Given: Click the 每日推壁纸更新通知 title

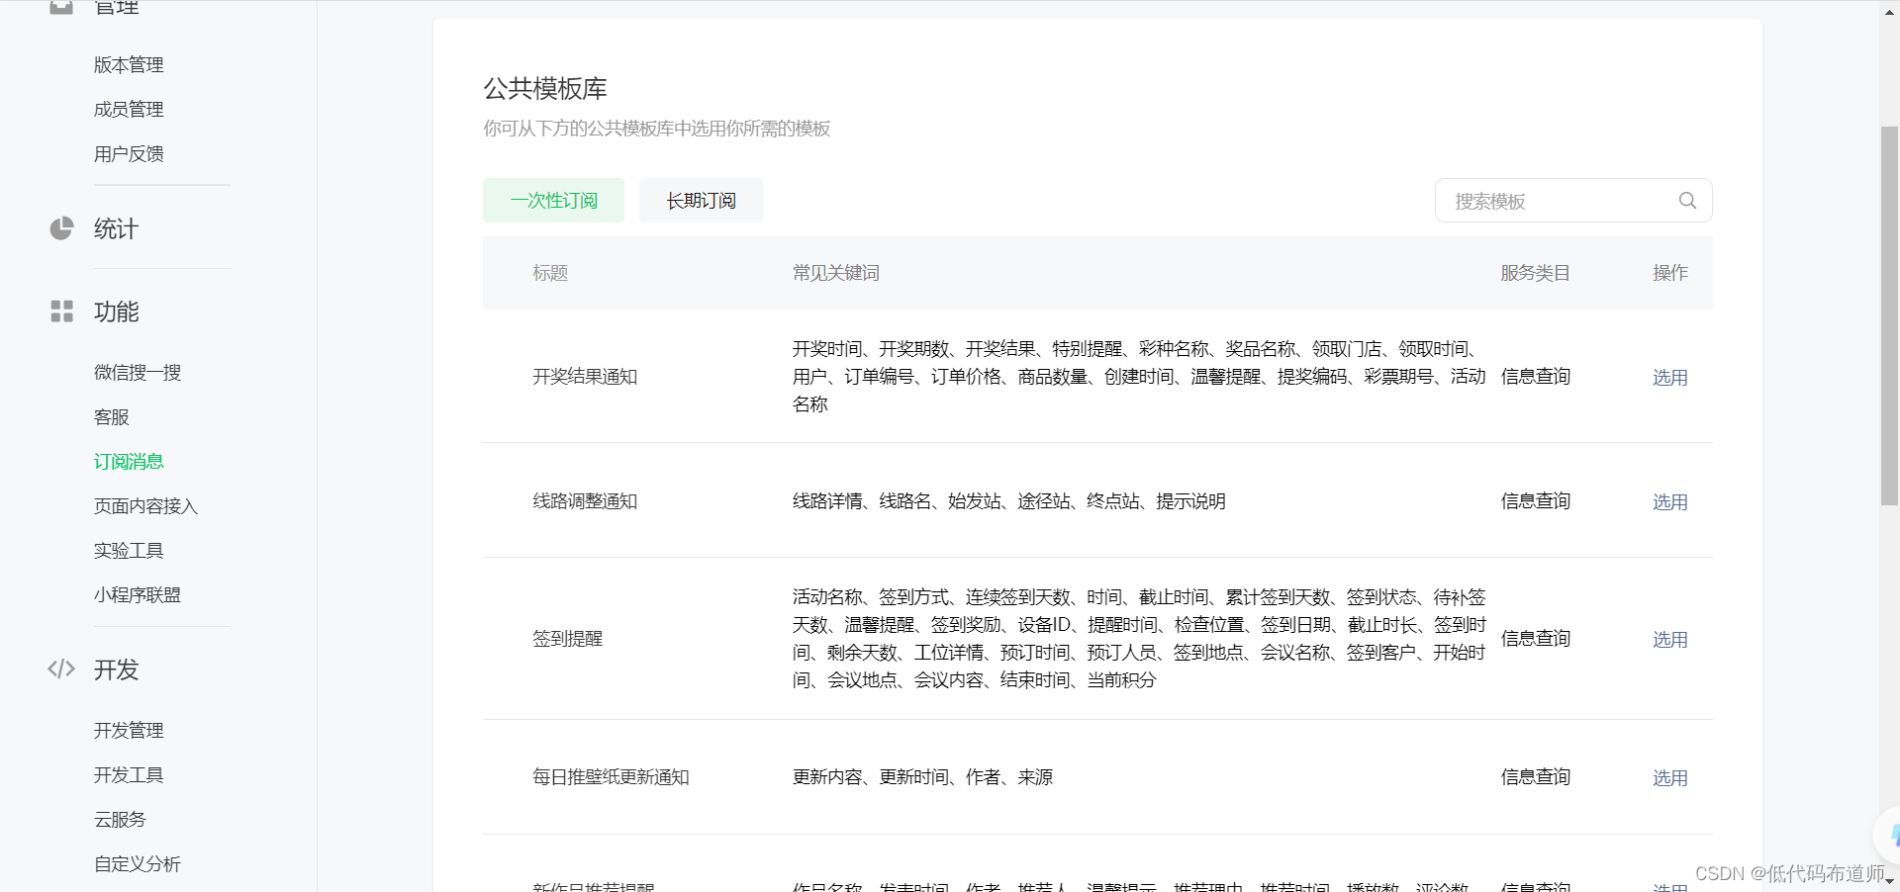Looking at the screenshot, I should click(611, 777).
